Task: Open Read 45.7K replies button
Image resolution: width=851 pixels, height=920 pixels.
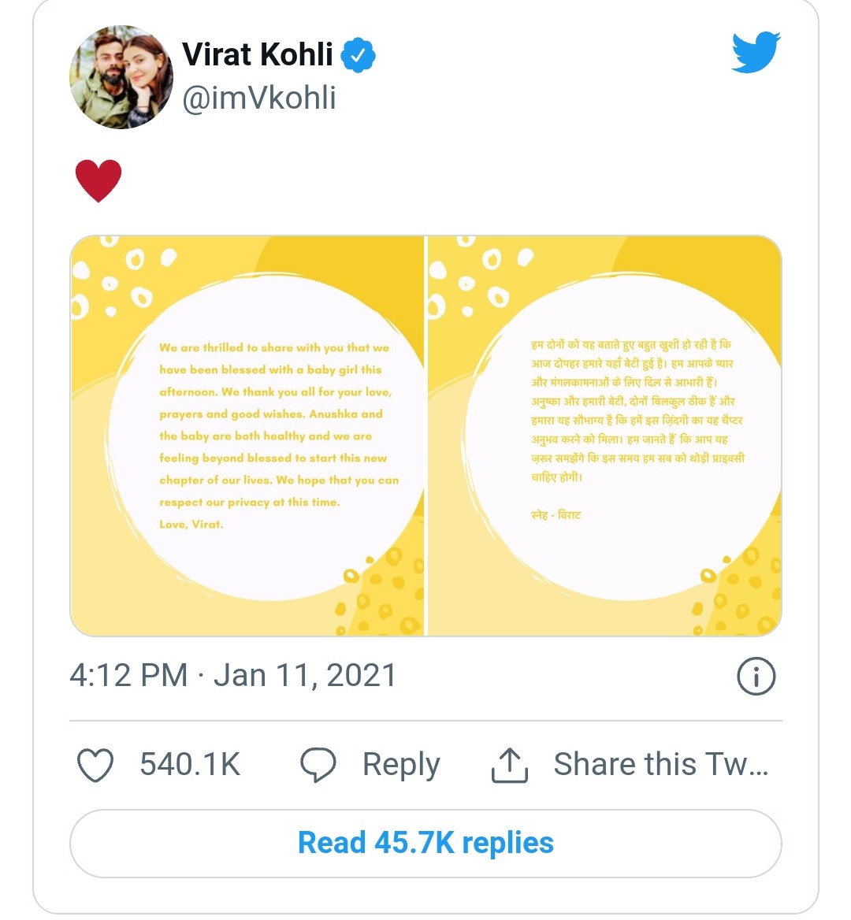Action: pyautogui.click(x=425, y=843)
